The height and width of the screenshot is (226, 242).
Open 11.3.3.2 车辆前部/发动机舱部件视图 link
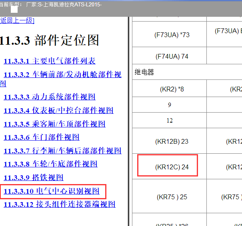tap(62, 75)
